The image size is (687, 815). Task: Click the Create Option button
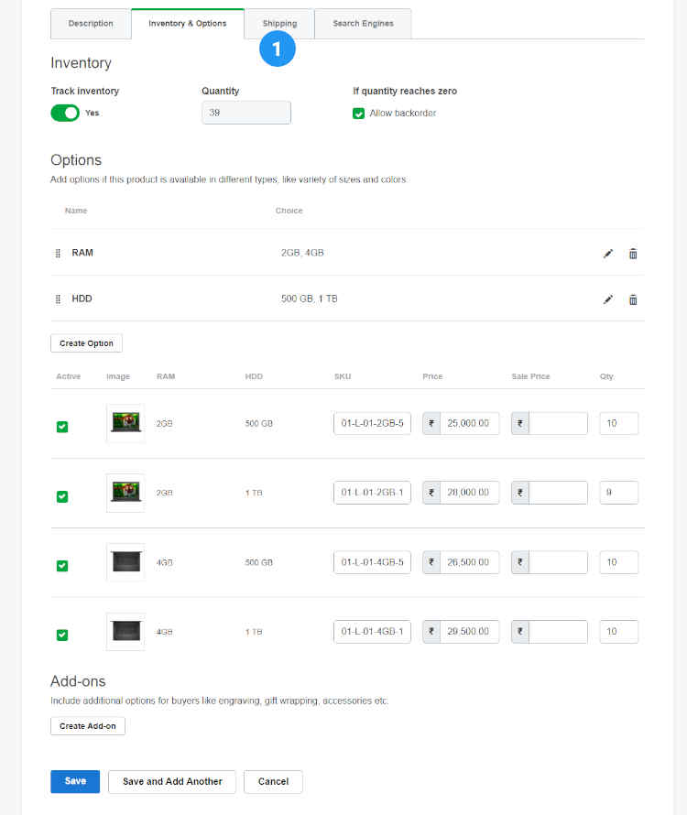86,343
